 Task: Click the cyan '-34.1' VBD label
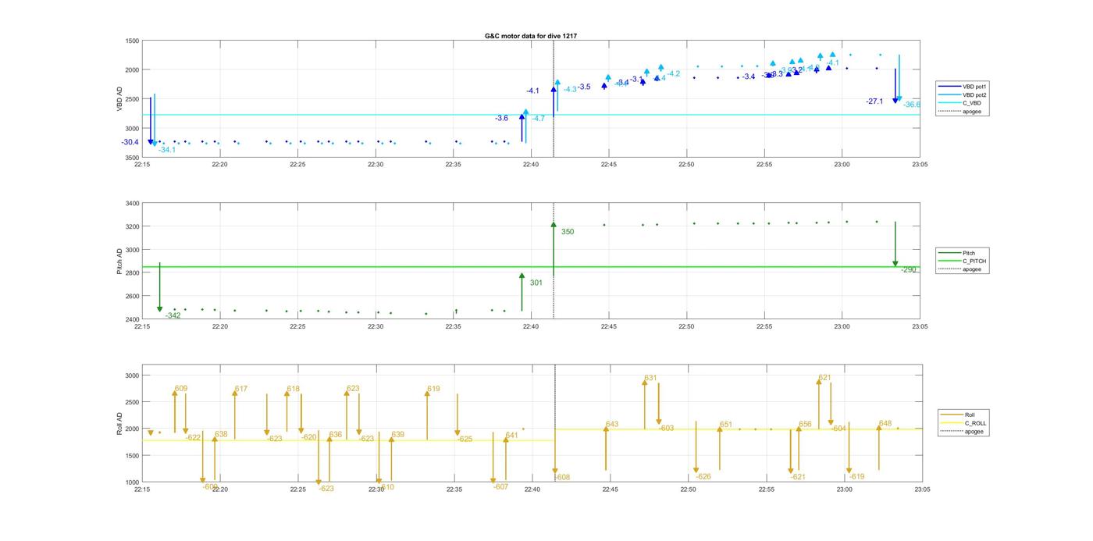click(167, 150)
